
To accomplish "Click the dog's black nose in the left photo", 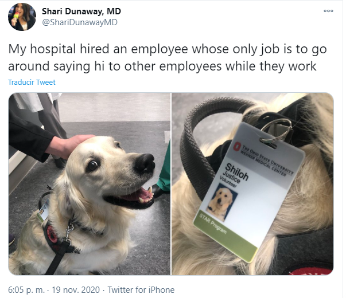I will click(x=145, y=163).
